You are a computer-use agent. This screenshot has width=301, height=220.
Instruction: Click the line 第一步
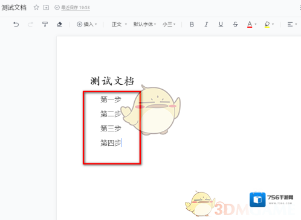(111, 99)
